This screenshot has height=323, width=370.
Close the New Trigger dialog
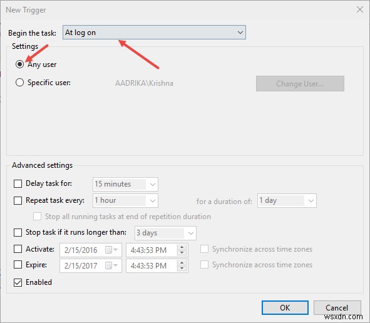tap(360, 9)
